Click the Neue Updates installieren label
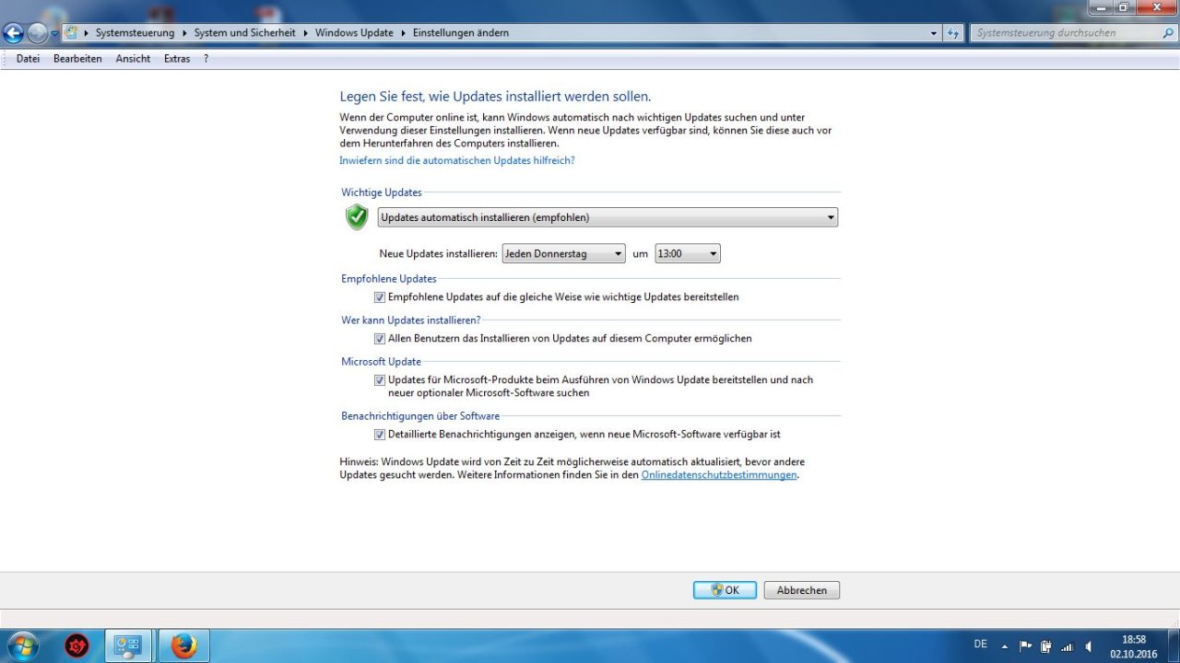 coord(438,254)
